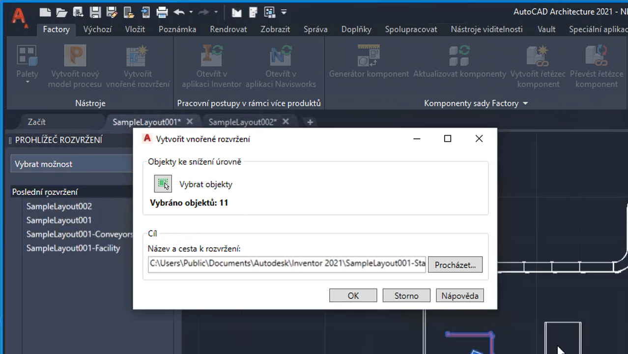The image size is (628, 354).
Task: Open help with Nápověda button
Action: point(460,295)
